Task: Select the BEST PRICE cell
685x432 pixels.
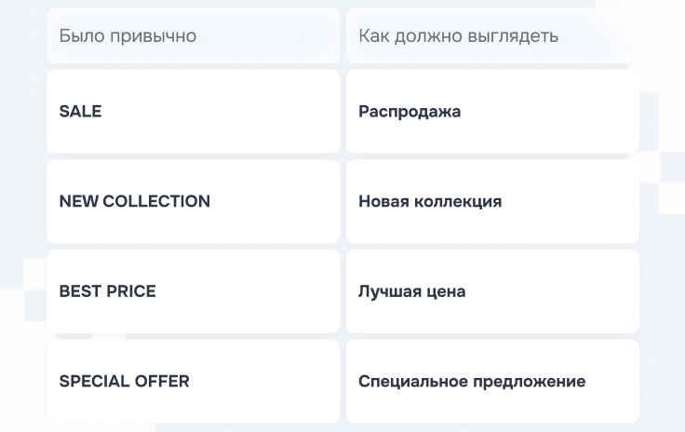Action: [193, 291]
